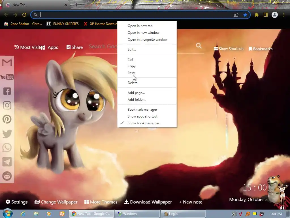Open the 2pac Shakur bookmark
The height and width of the screenshot is (218, 290).
click(x=23, y=24)
